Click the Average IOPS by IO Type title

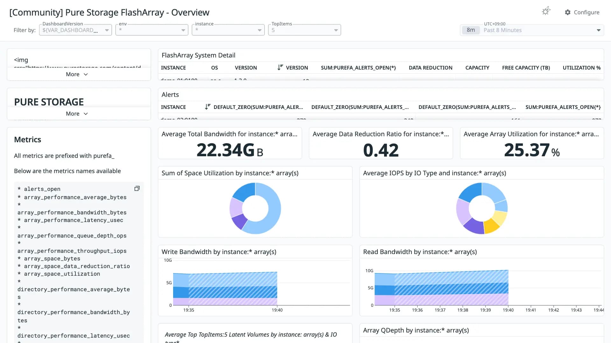[x=434, y=173]
